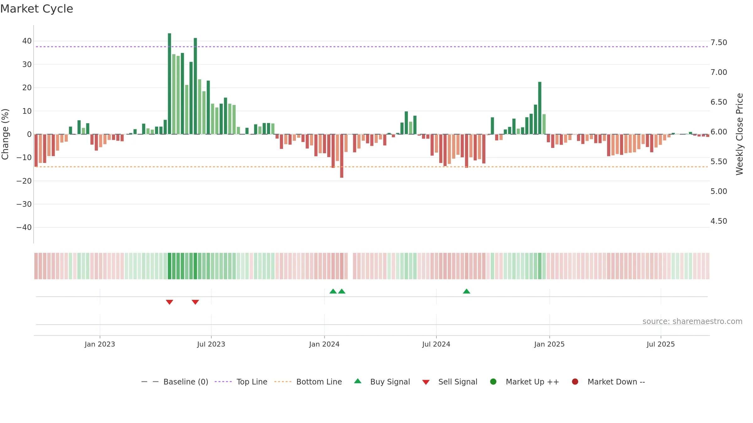Click the −40 change axis value

[x=24, y=227]
